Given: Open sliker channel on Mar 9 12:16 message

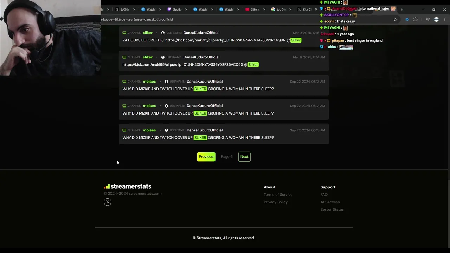Looking at the screenshot, I should point(148,33).
